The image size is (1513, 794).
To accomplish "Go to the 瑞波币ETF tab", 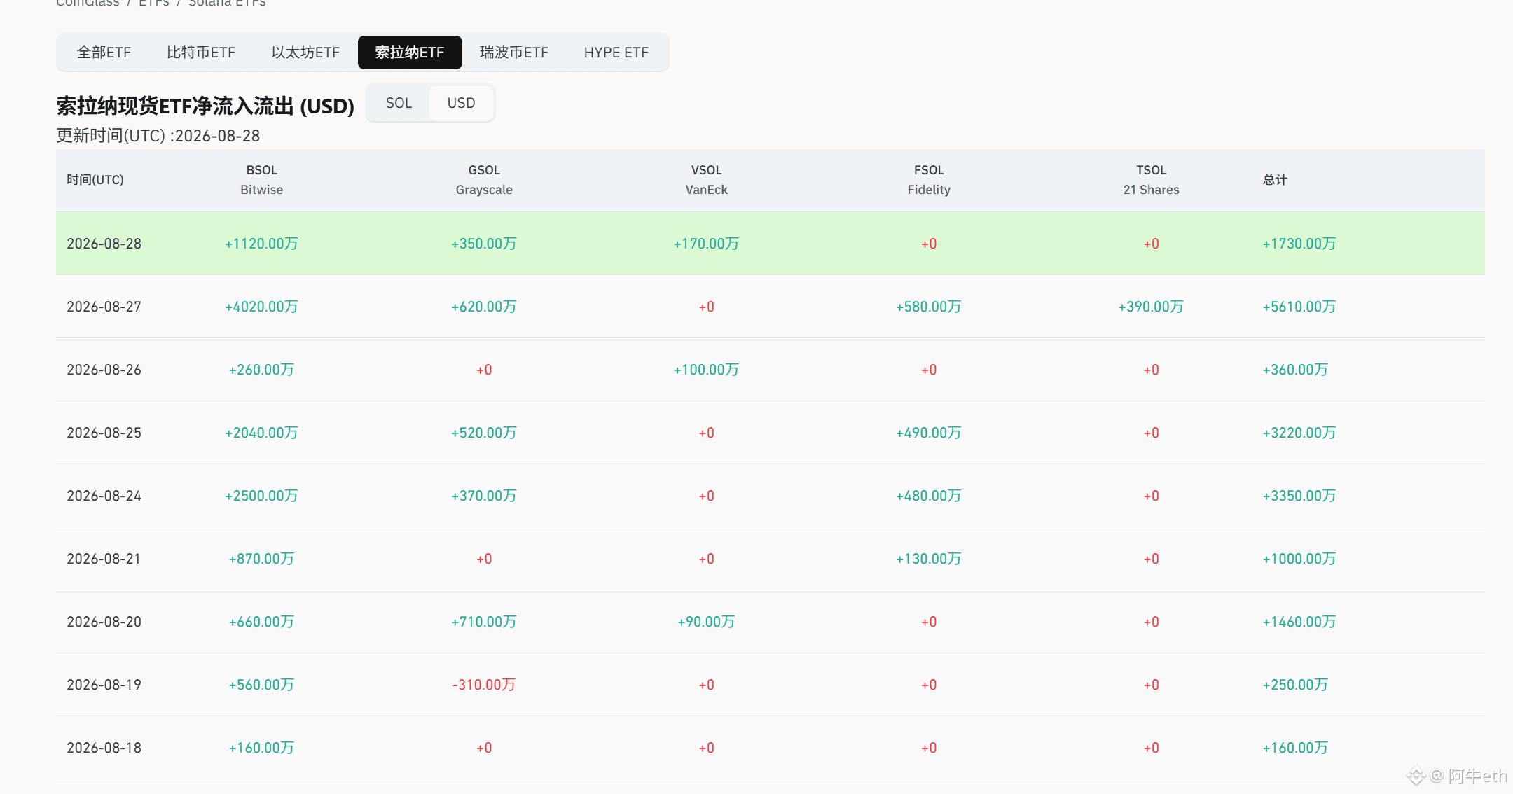I will (x=514, y=53).
